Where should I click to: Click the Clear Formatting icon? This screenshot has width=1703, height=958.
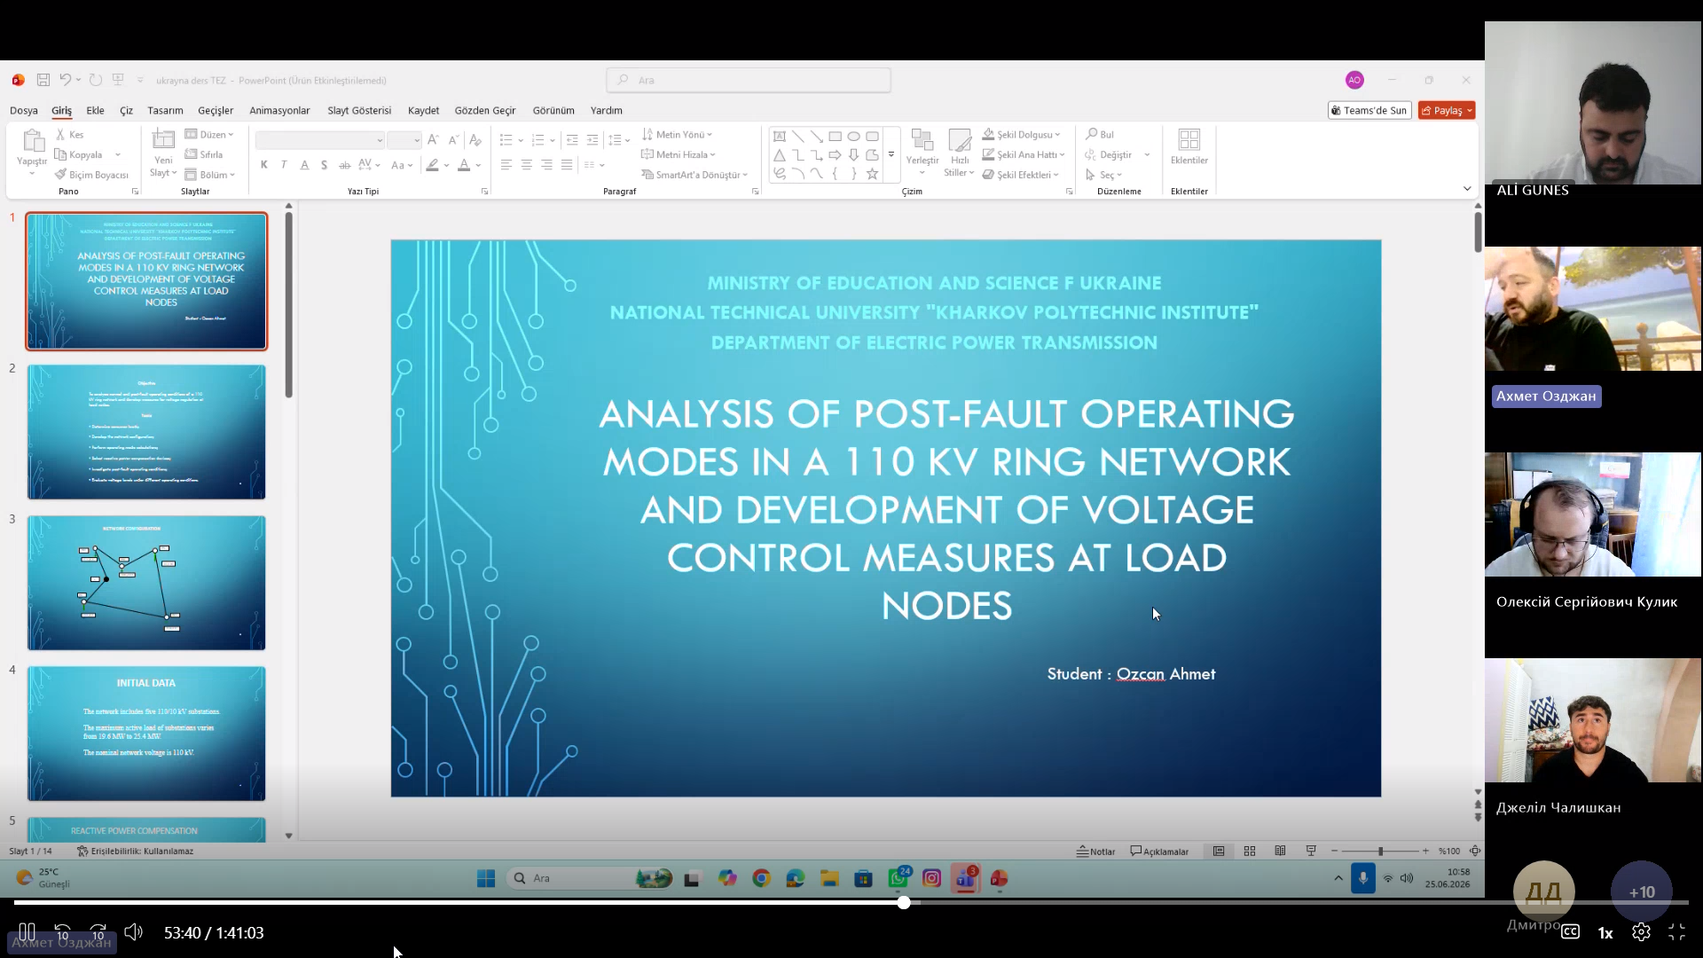pyautogui.click(x=475, y=140)
